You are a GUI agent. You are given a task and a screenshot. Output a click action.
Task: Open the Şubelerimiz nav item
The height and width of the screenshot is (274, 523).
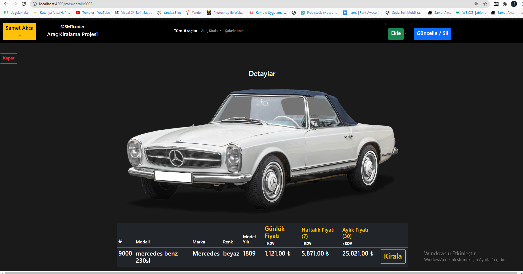[234, 31]
